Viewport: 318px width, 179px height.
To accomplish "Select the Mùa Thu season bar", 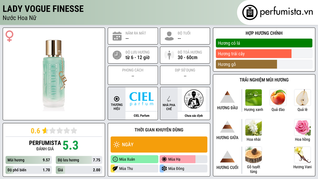I will pyautogui.click(x=134, y=168).
